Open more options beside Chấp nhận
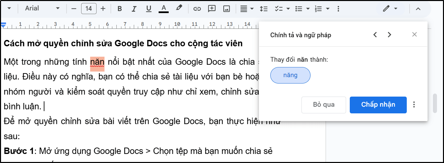This screenshot has height=163, width=444. (414, 105)
